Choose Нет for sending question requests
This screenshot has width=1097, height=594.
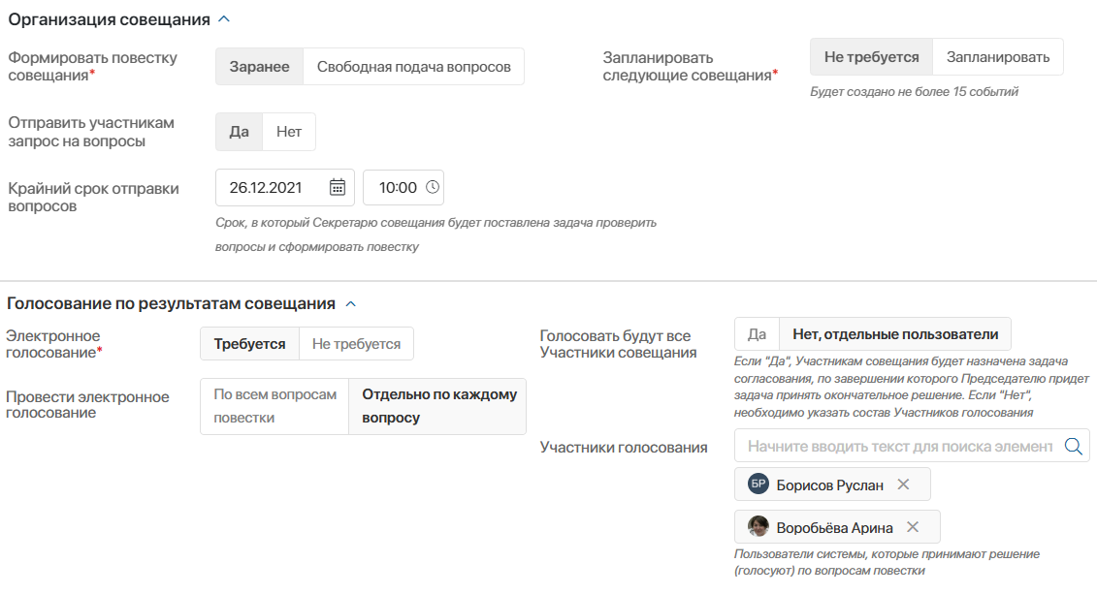pyautogui.click(x=289, y=132)
